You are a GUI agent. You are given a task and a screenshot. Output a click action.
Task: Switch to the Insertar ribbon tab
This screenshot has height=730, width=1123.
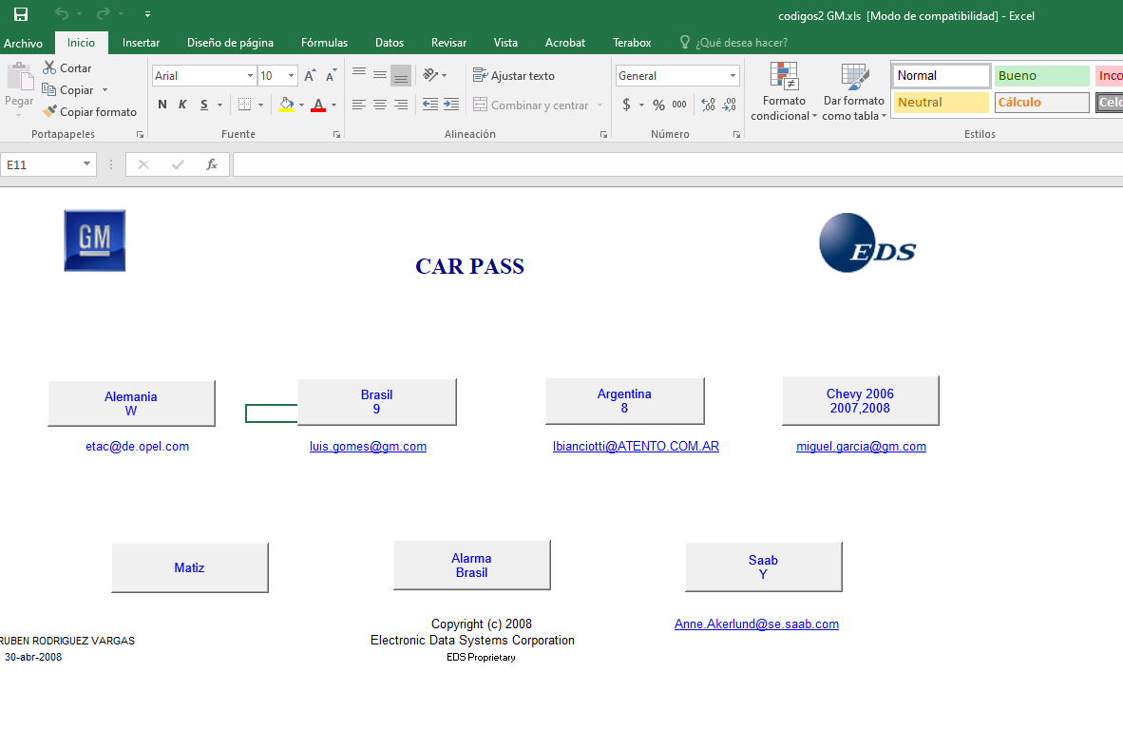point(141,43)
